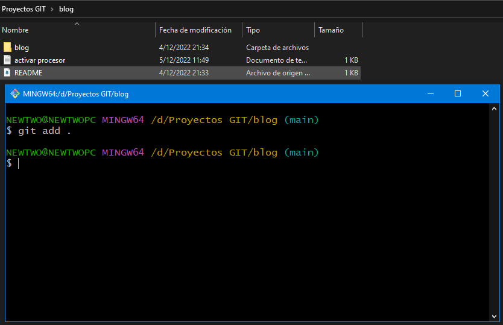The height and width of the screenshot is (325, 503).
Task: Click the README file icon
Action: 7,73
